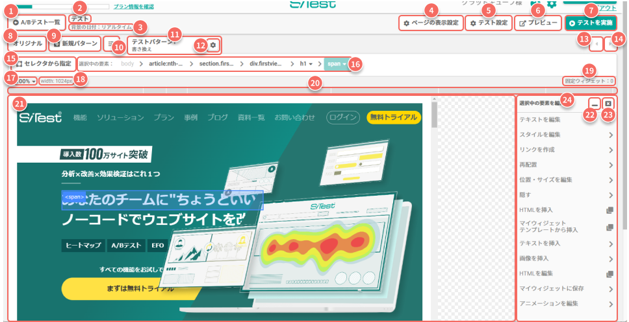Open the 100% zoom dropdown
This screenshot has height=322, width=629.
coord(26,81)
